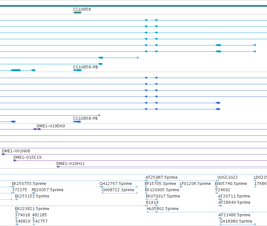Select the RE20057.5prime EST label

(x=47, y=190)
